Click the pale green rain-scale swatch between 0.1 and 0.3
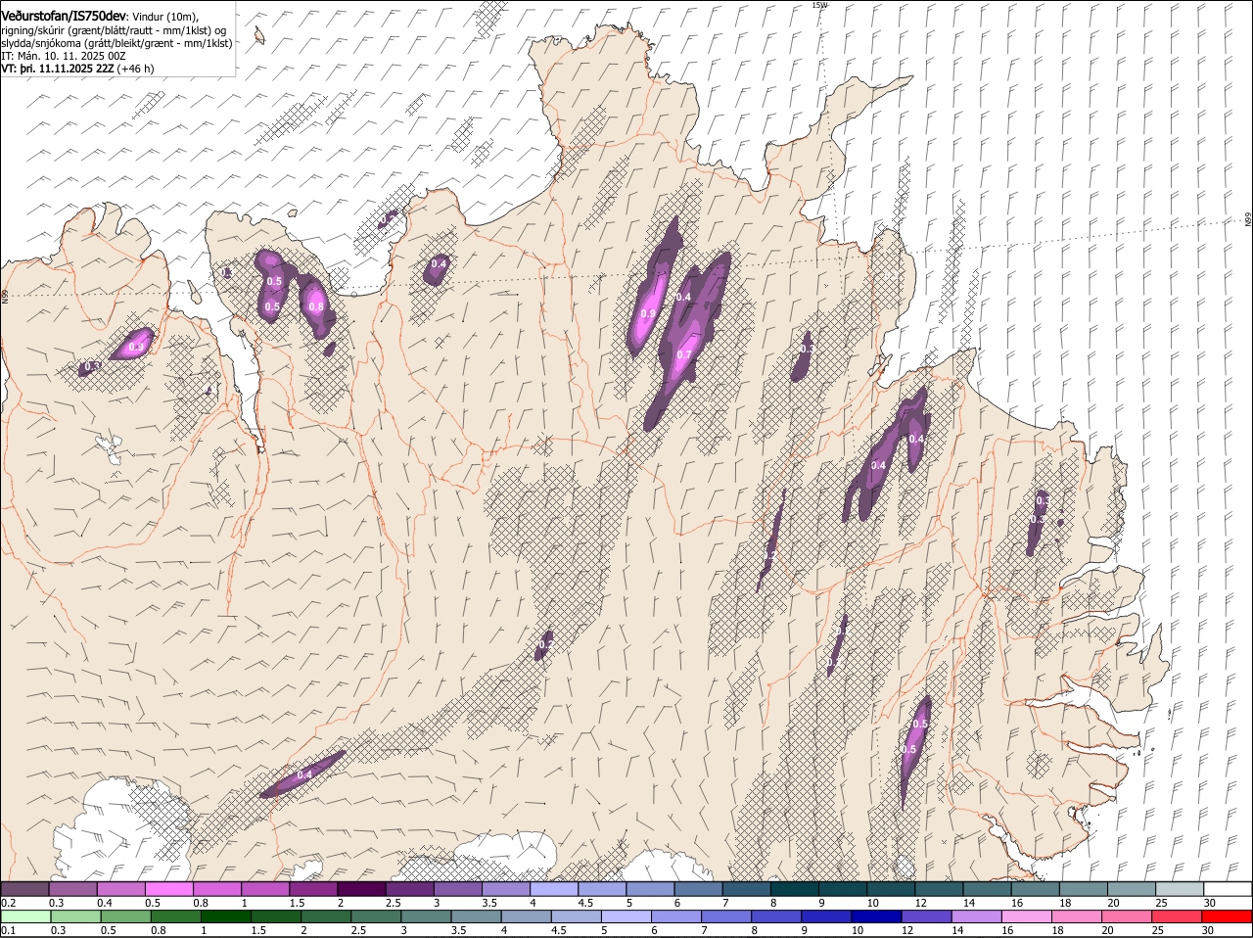Screen dimensions: 1253x938 pos(26,916)
